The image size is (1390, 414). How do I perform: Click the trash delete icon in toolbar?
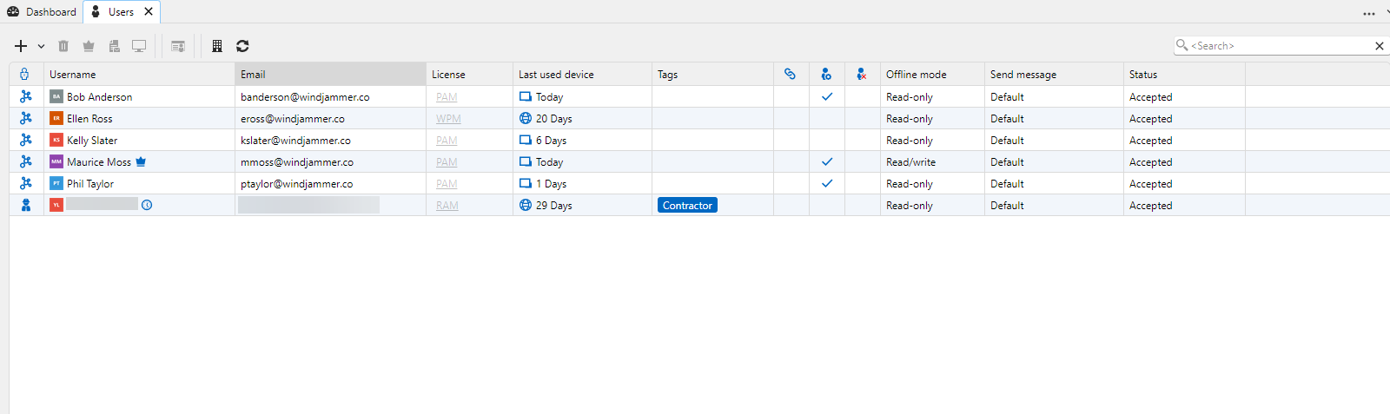63,46
